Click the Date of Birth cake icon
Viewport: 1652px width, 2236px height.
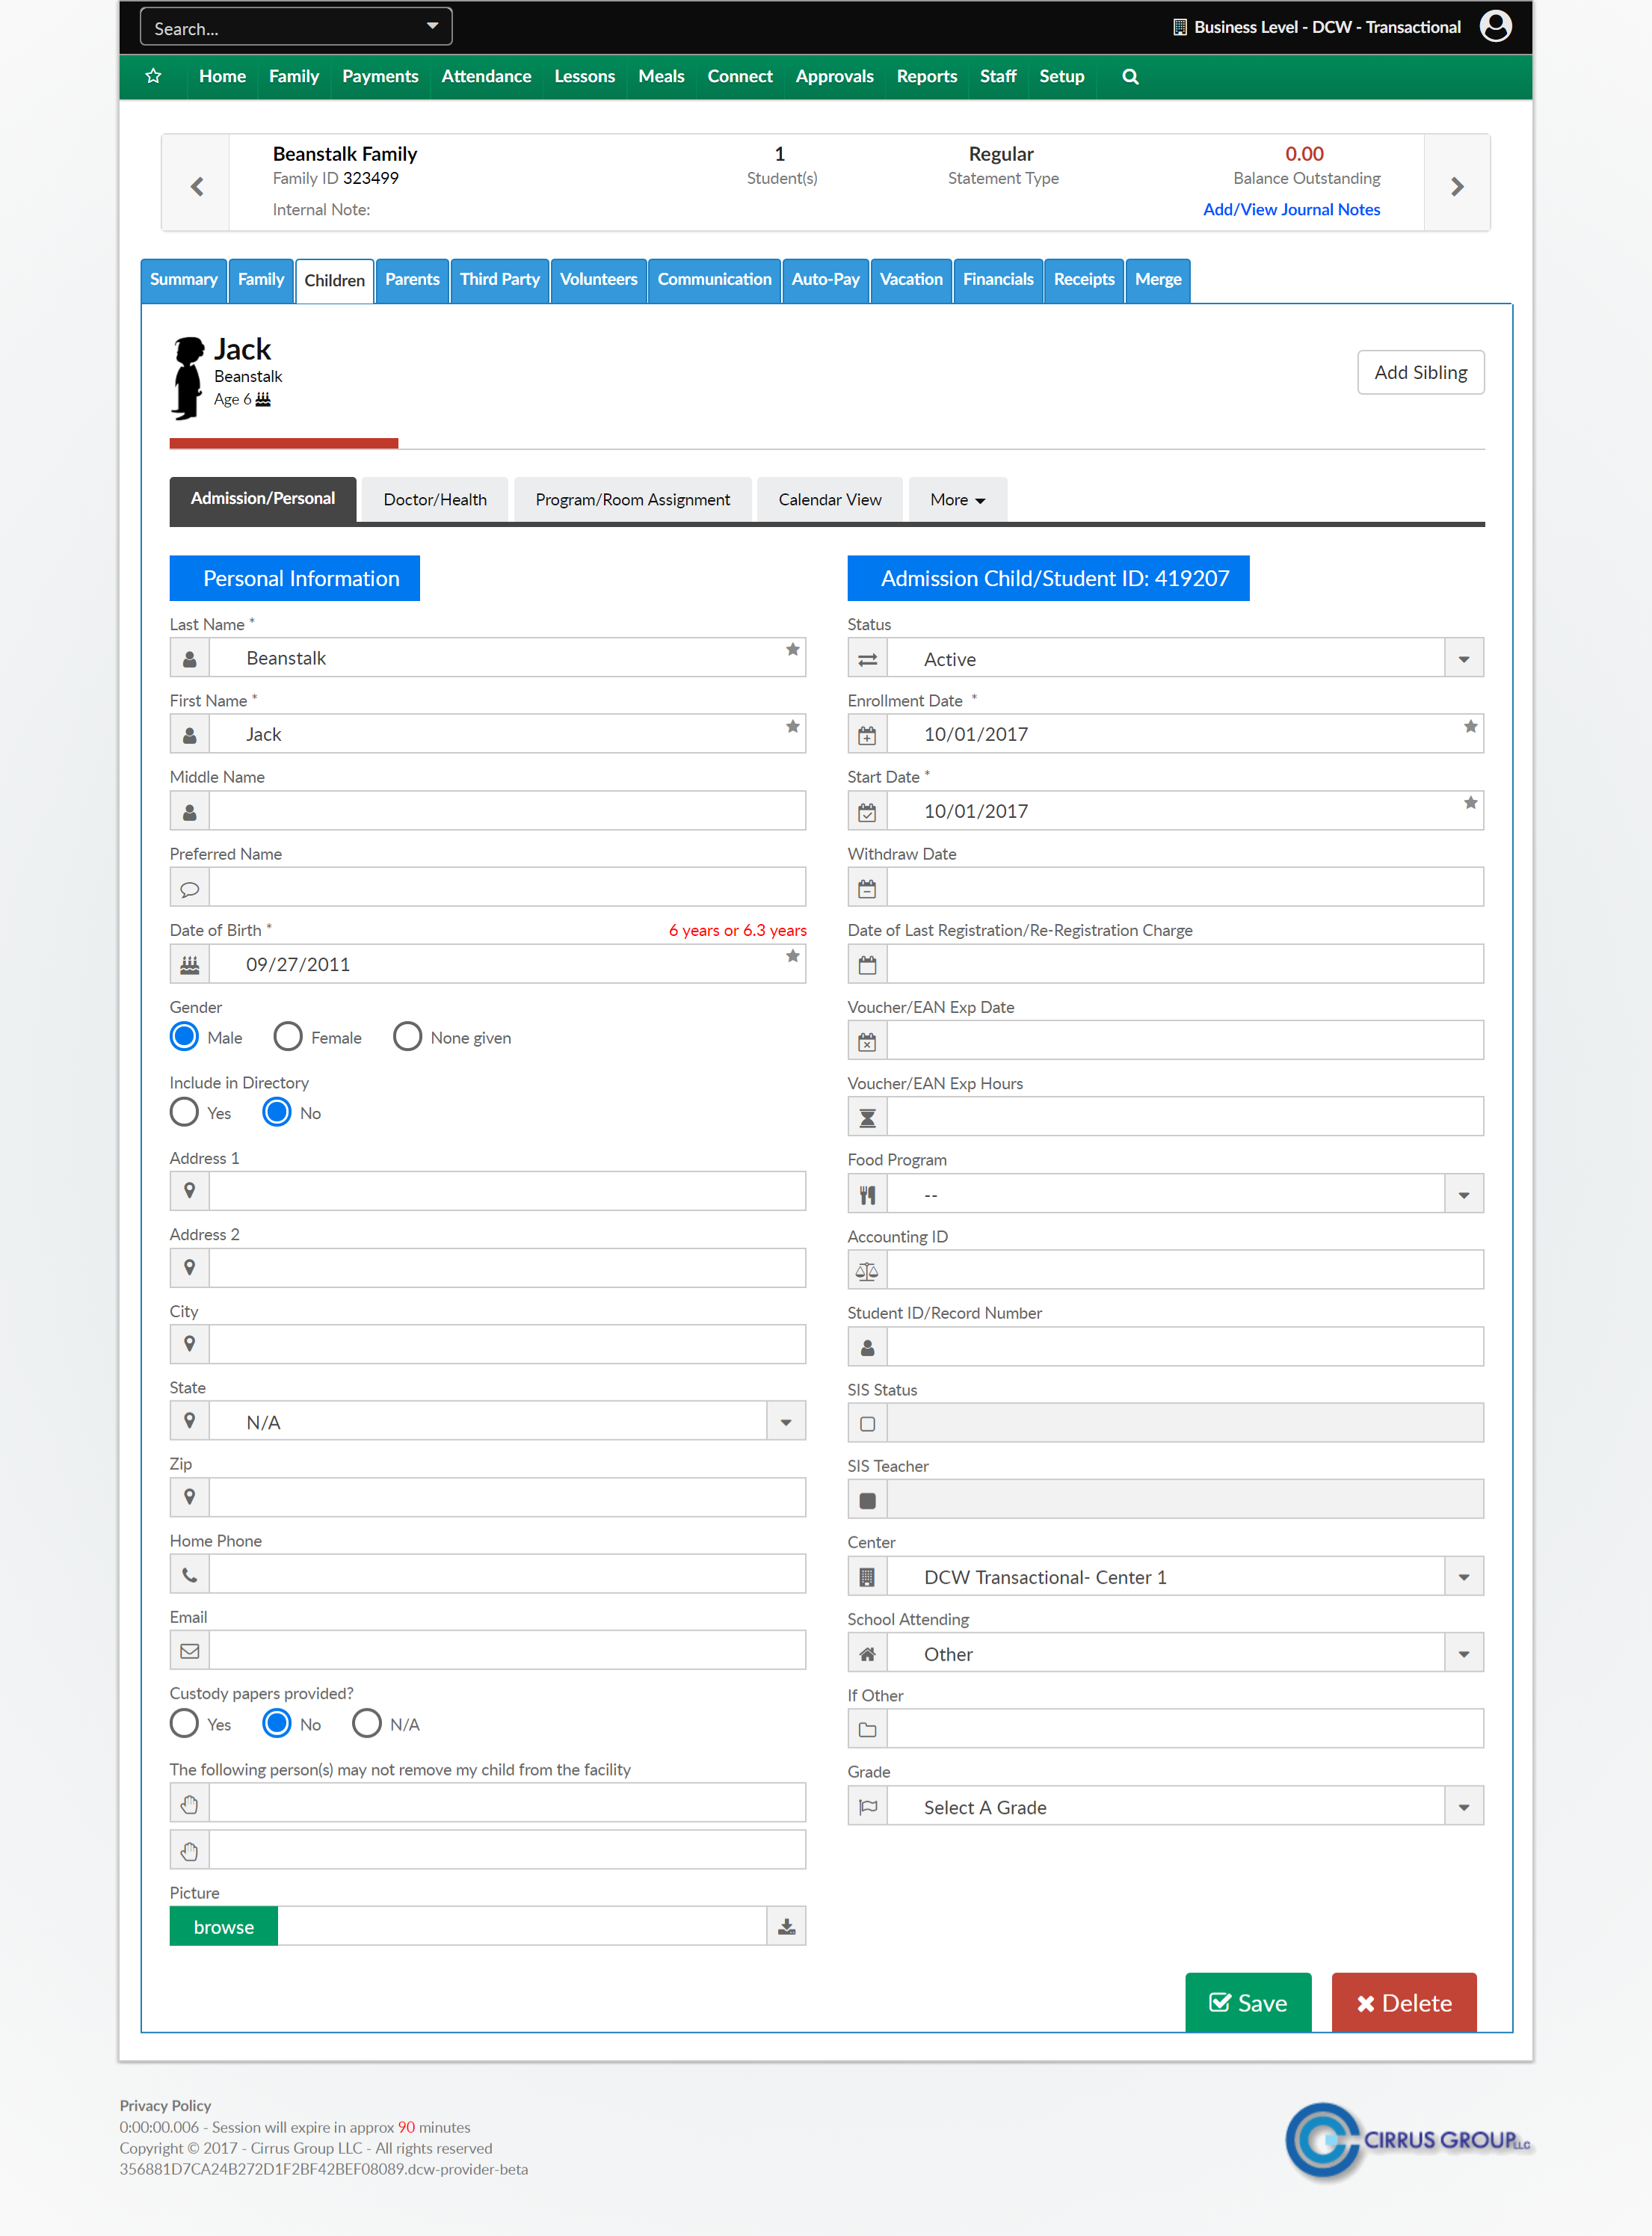point(189,964)
